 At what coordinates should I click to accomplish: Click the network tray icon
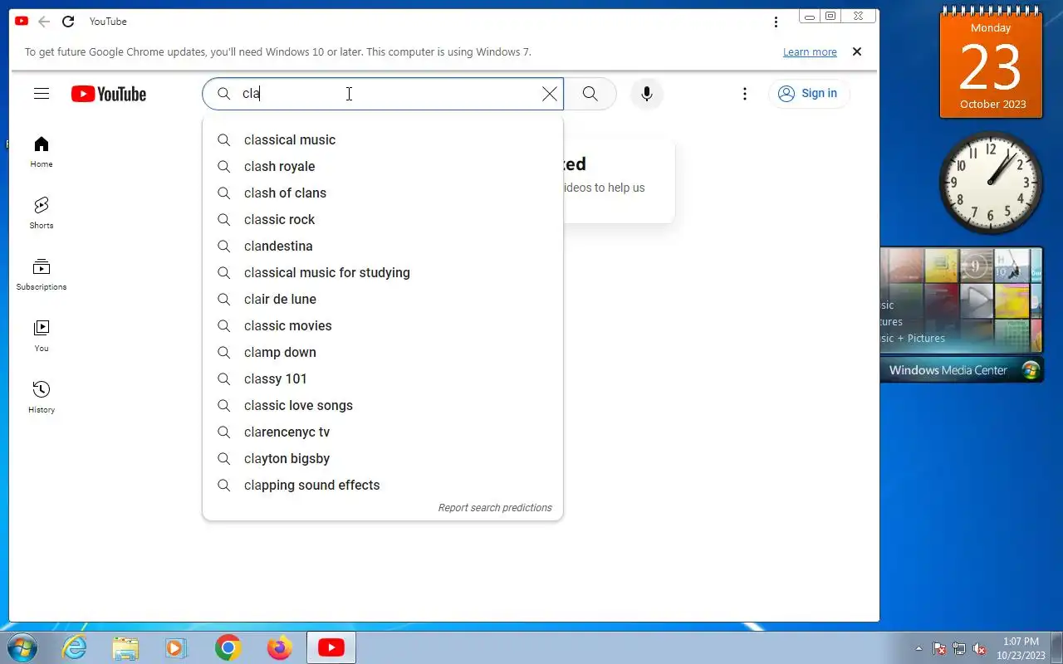[x=959, y=649]
